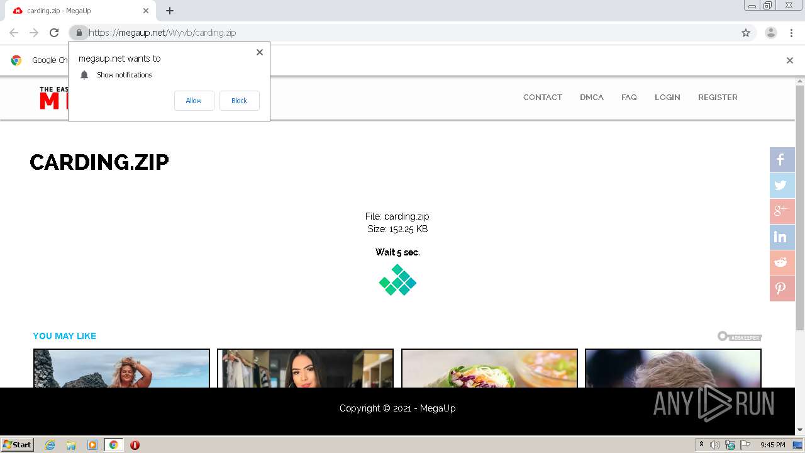The height and width of the screenshot is (453, 805).
Task: Click the MegaUp site logo
Action: (x=53, y=98)
